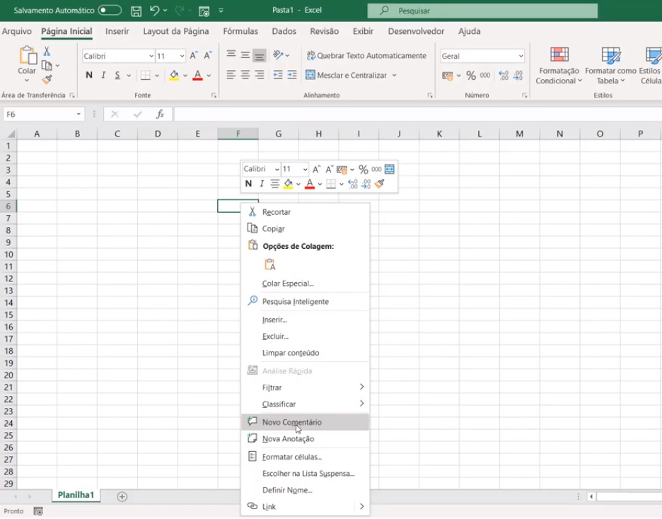Image resolution: width=662 pixels, height=519 pixels.
Task: Click mini toolbar format painter brush
Action: 380,184
